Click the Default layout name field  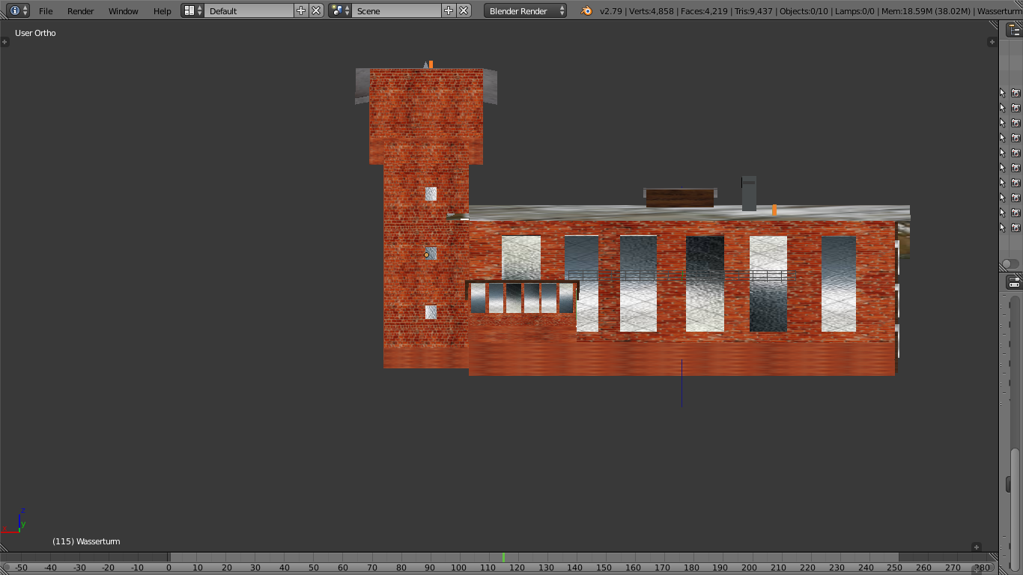[249, 10]
